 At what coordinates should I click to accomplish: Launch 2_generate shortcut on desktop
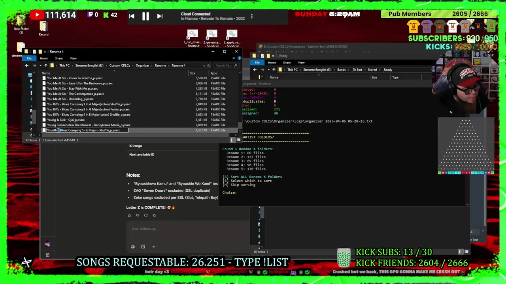pyautogui.click(x=212, y=39)
